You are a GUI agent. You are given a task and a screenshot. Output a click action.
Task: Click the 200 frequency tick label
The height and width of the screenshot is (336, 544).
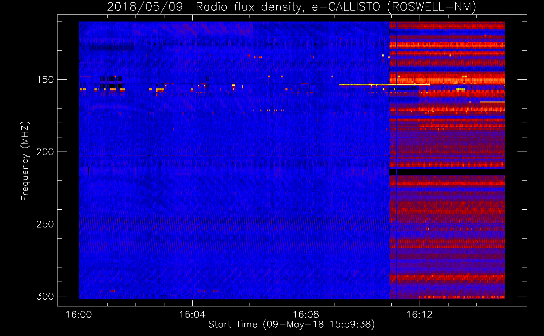pos(45,152)
